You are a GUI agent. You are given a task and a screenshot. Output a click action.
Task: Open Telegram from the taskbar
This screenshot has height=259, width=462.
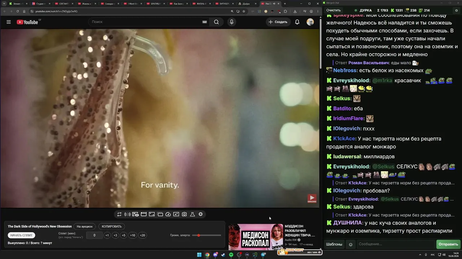tap(263, 255)
